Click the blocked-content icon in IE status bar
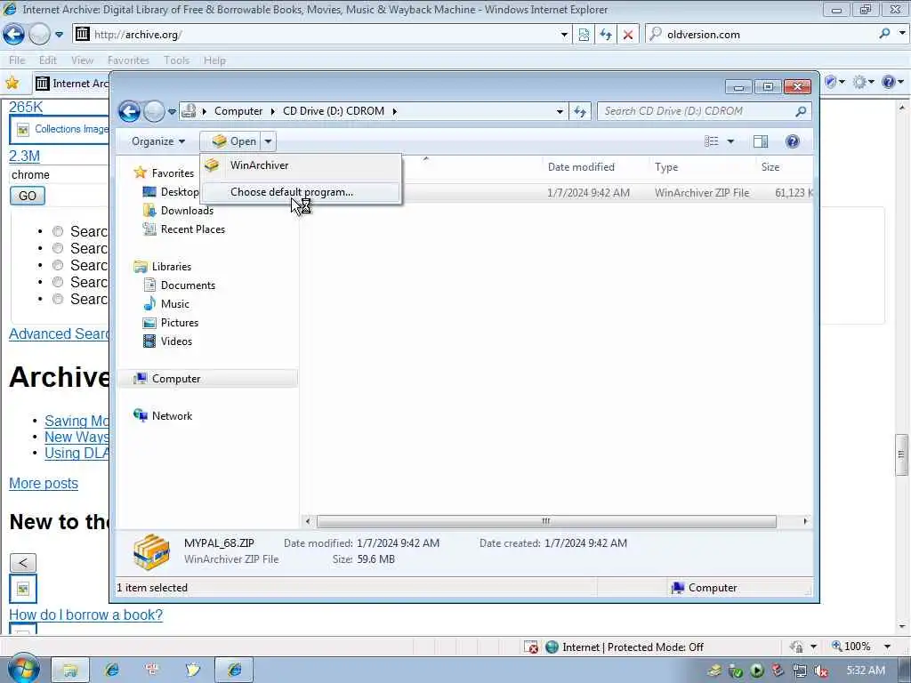 (530, 647)
